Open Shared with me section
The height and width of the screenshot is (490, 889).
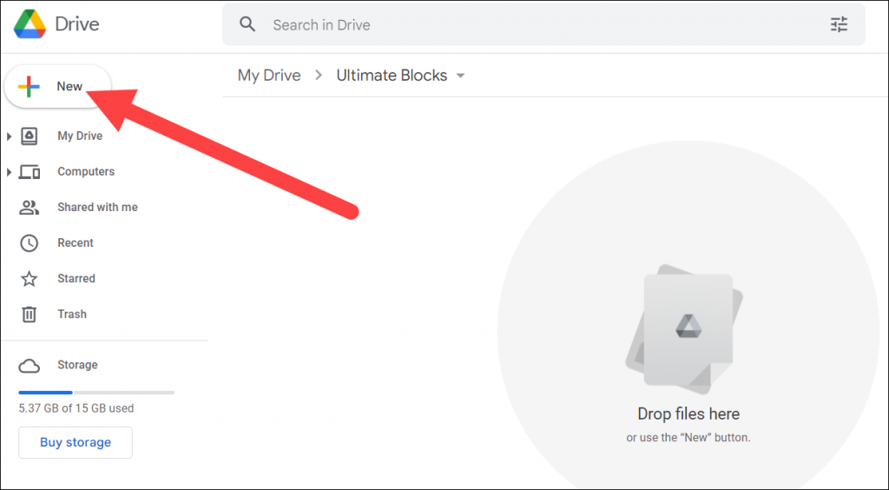(97, 208)
